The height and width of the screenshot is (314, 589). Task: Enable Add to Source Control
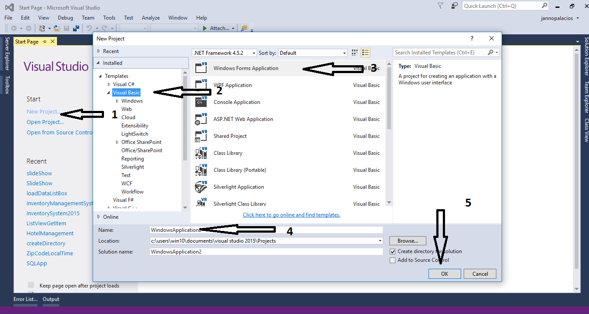392,260
